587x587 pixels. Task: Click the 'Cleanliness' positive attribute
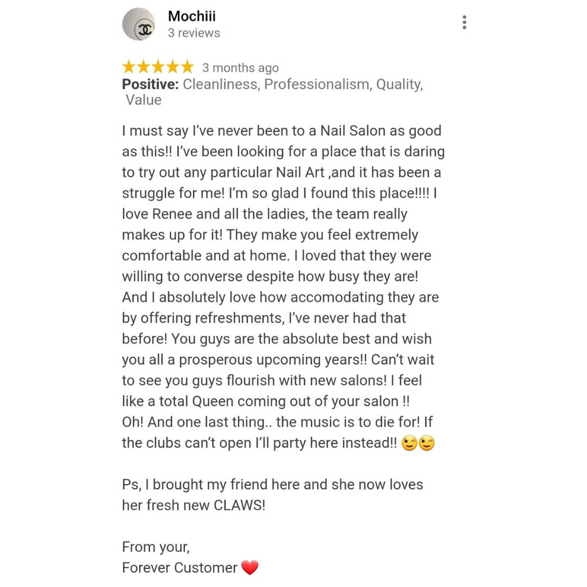point(221,84)
